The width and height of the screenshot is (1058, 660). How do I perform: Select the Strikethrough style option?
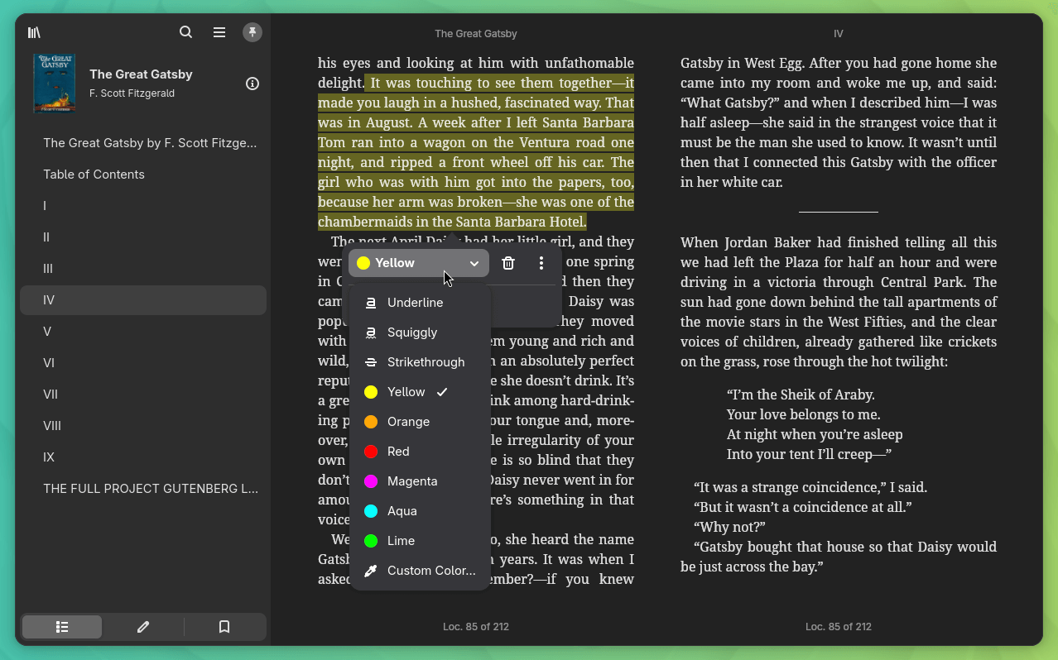click(x=426, y=362)
